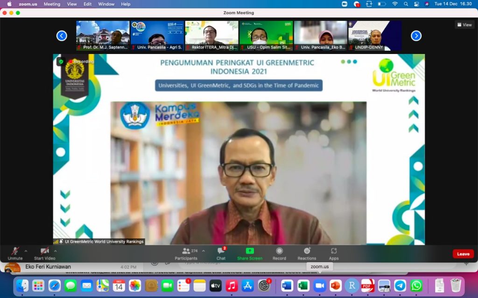478x298 pixels.
Task: Open Zoom Apps from the toolbar
Action: tap(334, 254)
